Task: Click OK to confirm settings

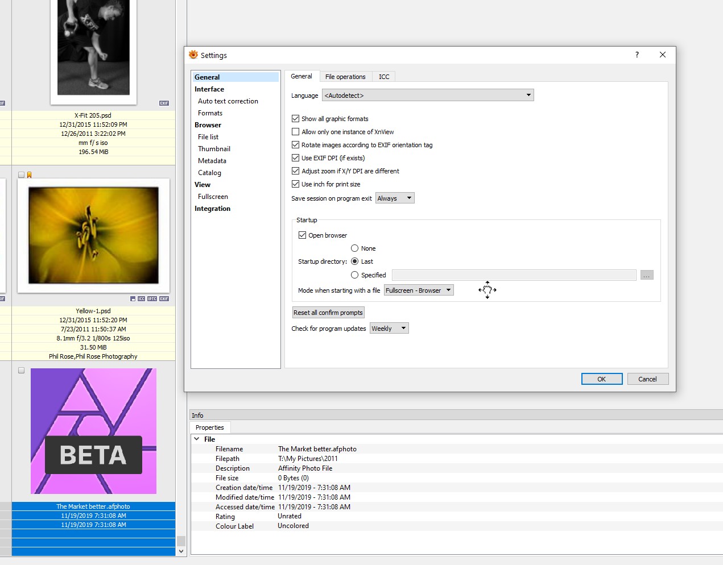Action: click(x=601, y=379)
